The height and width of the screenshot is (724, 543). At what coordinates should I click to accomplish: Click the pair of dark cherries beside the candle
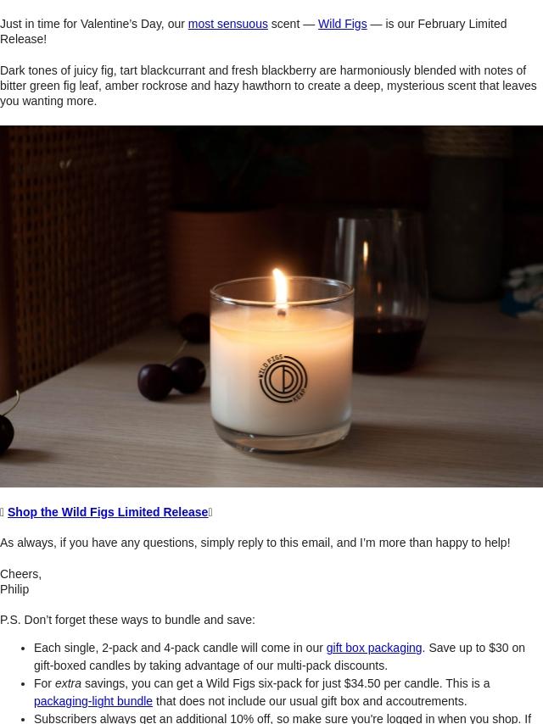(172, 377)
